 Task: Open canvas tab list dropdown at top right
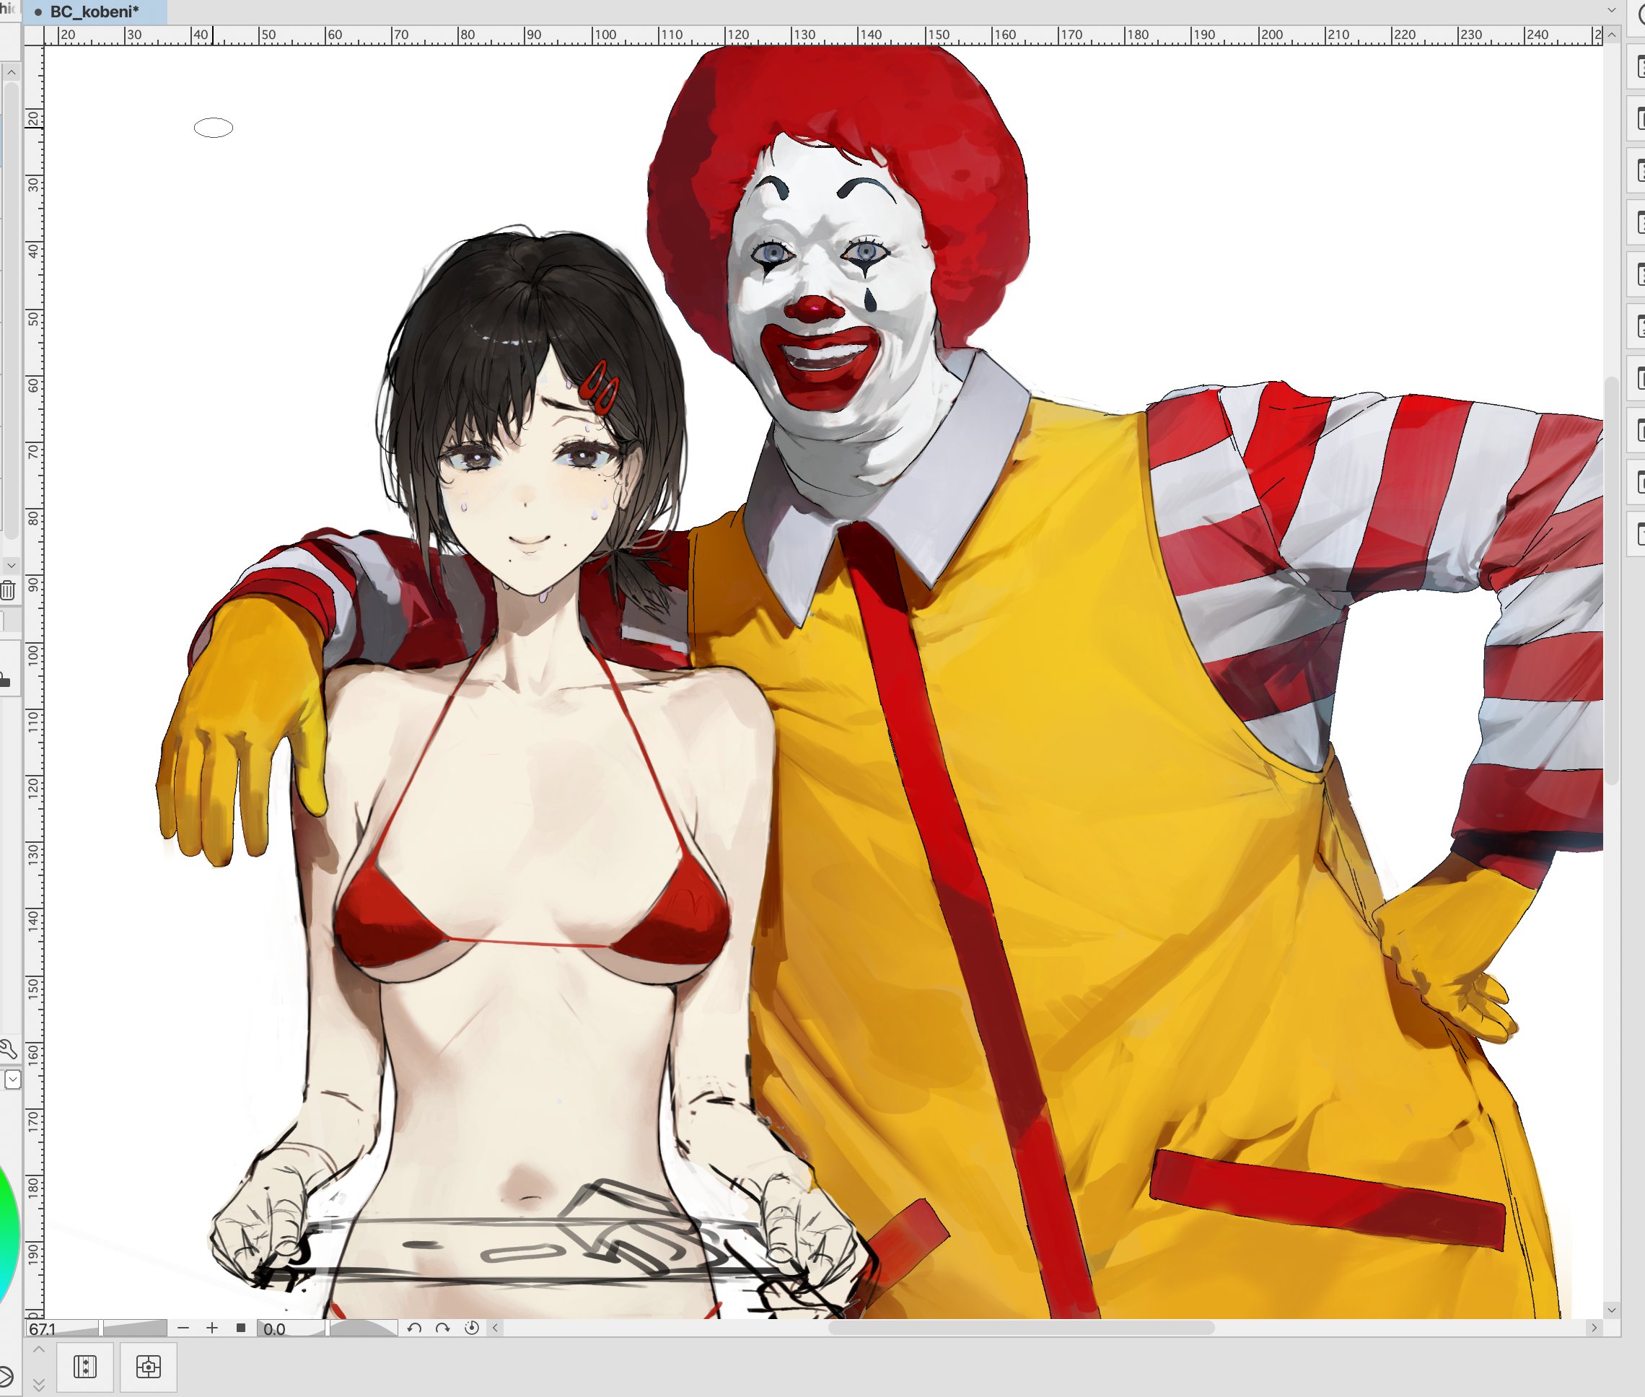(x=1612, y=10)
